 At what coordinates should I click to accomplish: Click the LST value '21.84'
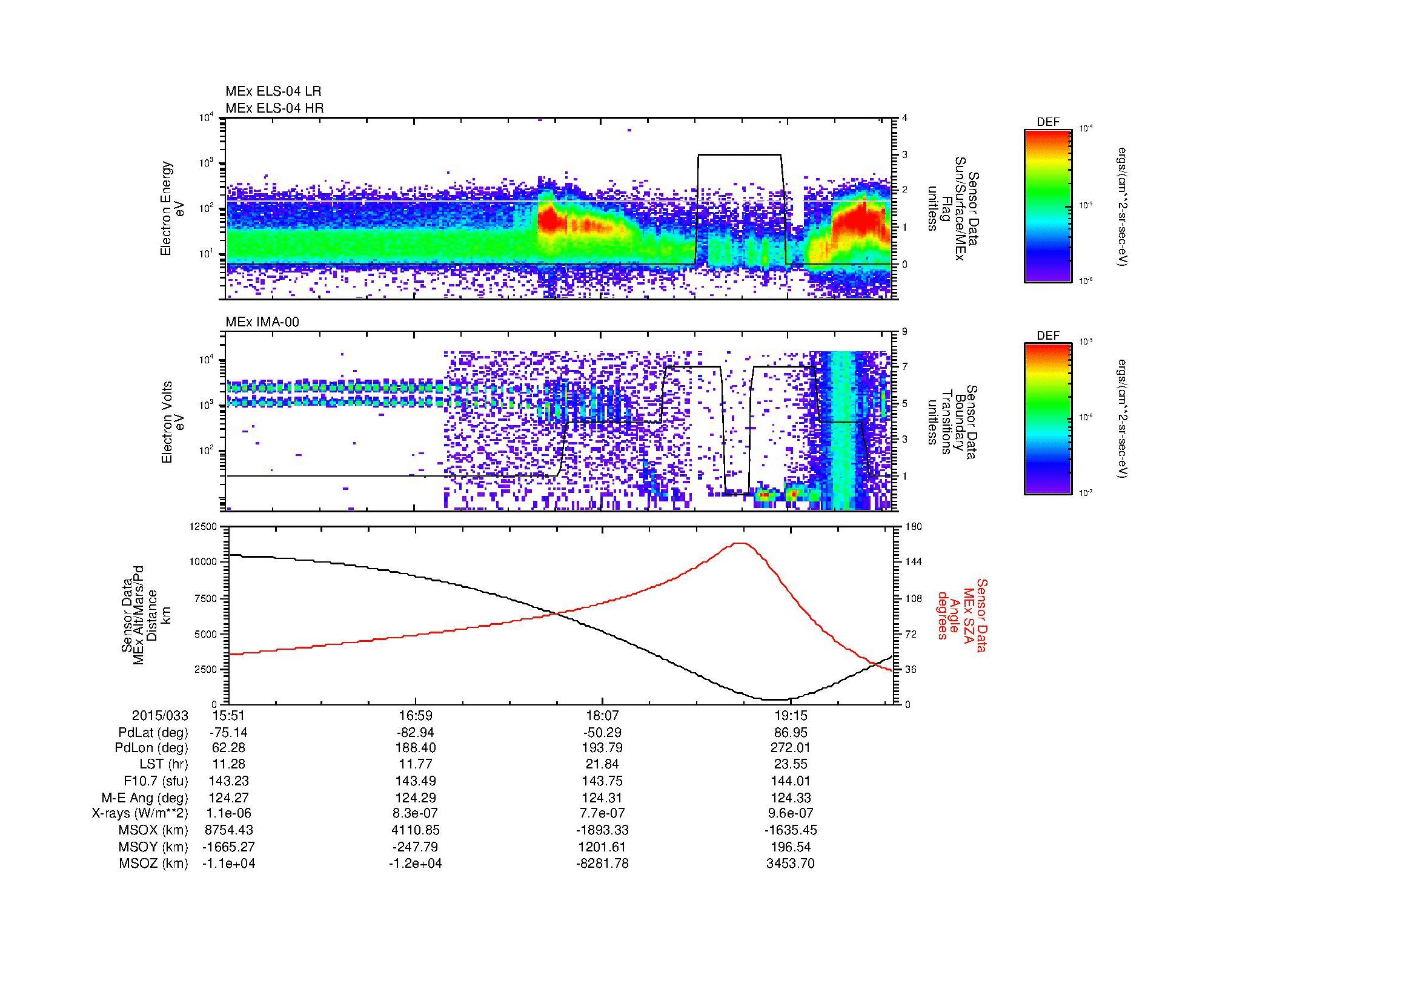602,765
